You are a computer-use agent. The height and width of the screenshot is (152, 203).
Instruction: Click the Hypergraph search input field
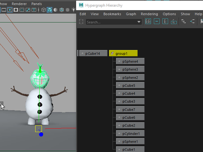point(111,22)
